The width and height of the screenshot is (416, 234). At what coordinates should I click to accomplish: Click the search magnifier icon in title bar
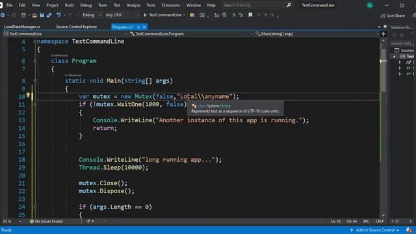click(289, 5)
